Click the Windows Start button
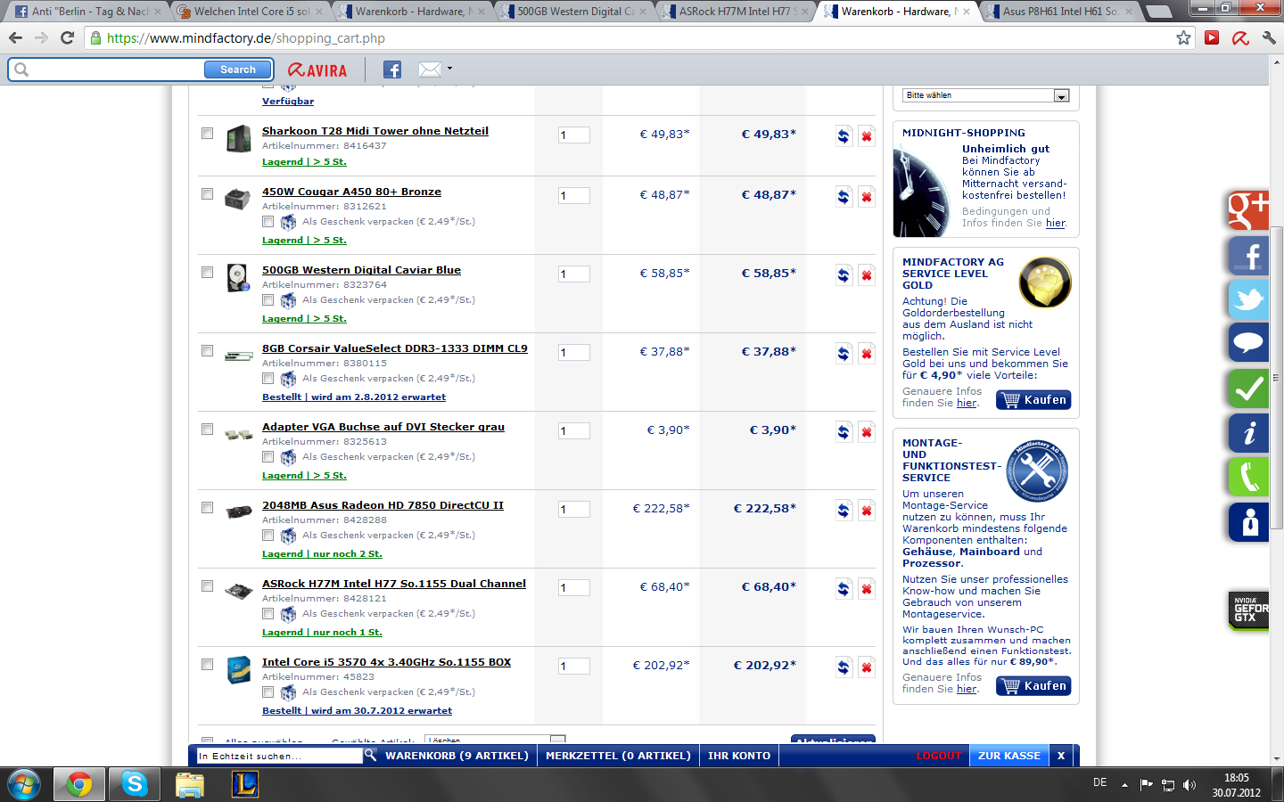The width and height of the screenshot is (1284, 802). pos(24,784)
